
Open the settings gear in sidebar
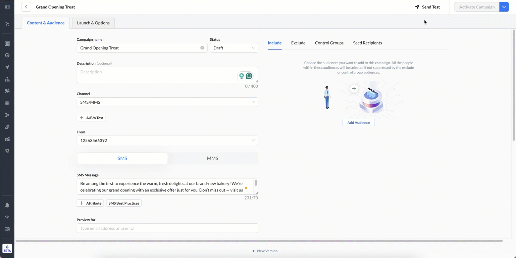tap(7, 151)
